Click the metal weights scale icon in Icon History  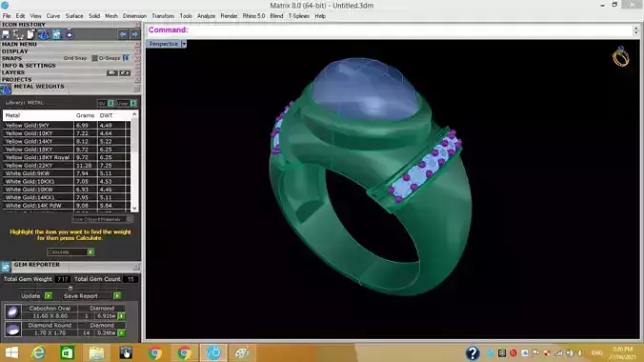44,34
